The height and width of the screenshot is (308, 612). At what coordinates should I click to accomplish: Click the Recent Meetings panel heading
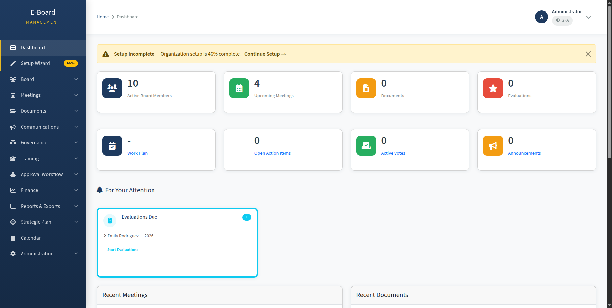pos(125,295)
